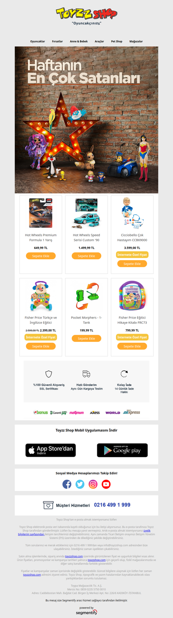Click the Facebook social icon
This screenshot has width=173, height=618.
click(67, 484)
